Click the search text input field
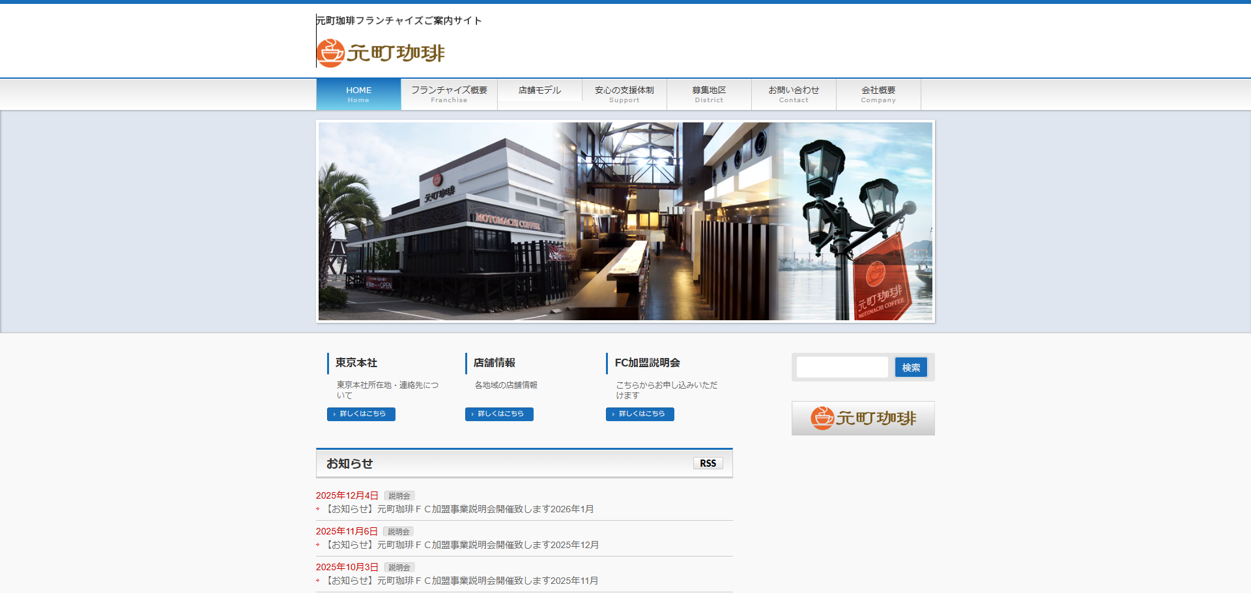Screen dimensions: 1251x593 842,367
